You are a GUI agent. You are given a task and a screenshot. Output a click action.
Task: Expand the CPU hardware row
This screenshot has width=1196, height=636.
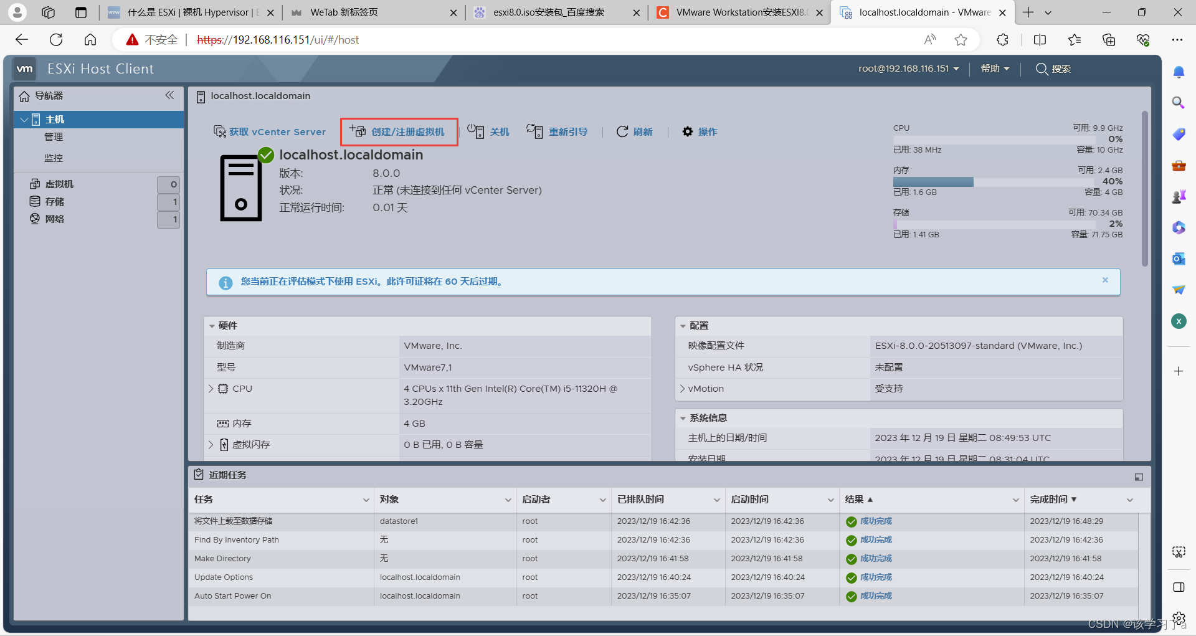pos(211,389)
